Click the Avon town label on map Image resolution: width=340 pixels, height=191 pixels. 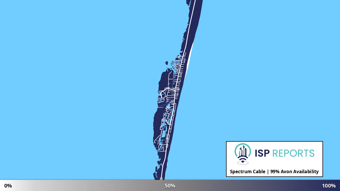(x=175, y=89)
